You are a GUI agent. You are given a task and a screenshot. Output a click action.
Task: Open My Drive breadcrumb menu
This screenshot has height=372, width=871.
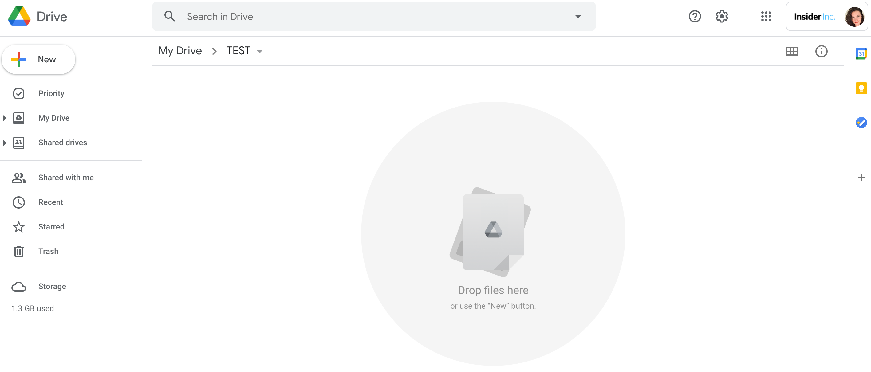point(180,51)
